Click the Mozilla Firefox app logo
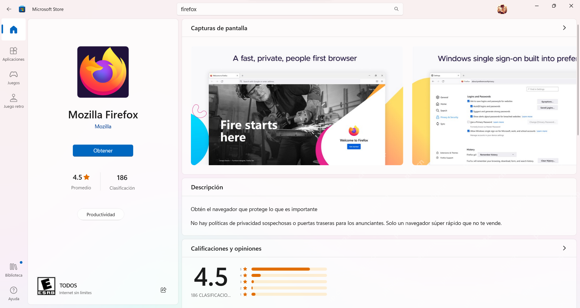 pyautogui.click(x=103, y=72)
